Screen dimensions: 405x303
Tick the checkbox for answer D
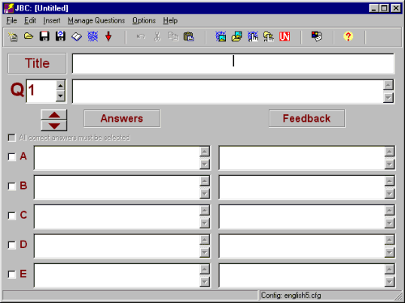tap(11, 244)
